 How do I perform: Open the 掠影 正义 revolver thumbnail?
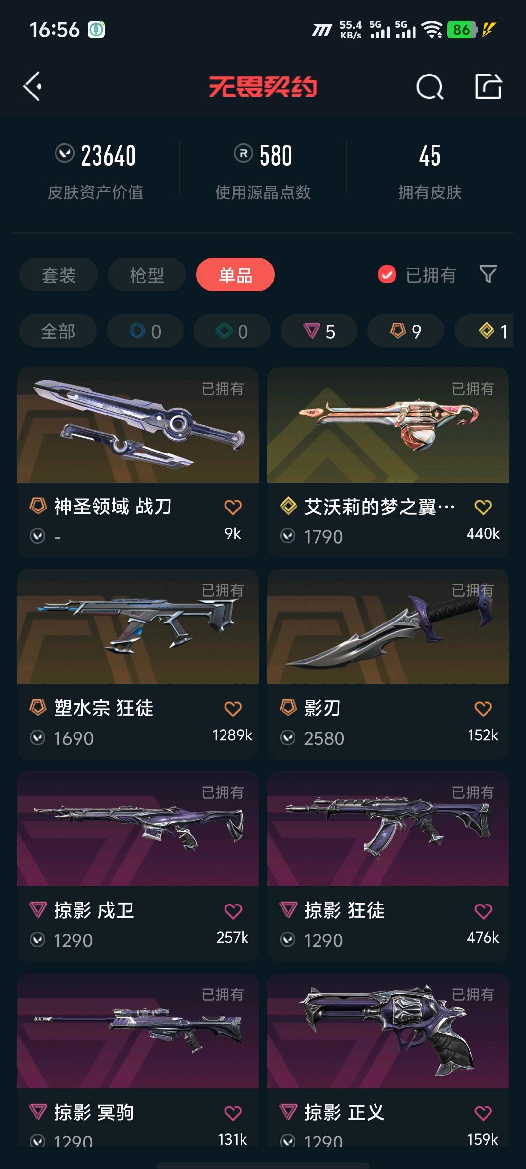pos(388,1031)
